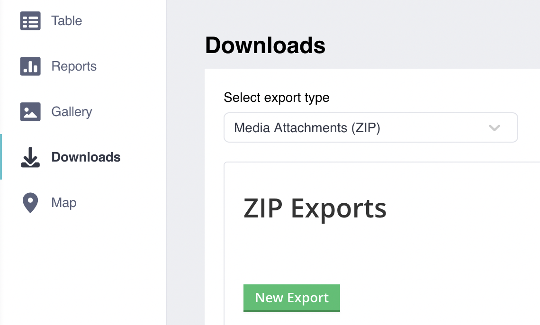The width and height of the screenshot is (540, 325).
Task: Click the Downloads tray arrow icon
Action: pos(30,157)
